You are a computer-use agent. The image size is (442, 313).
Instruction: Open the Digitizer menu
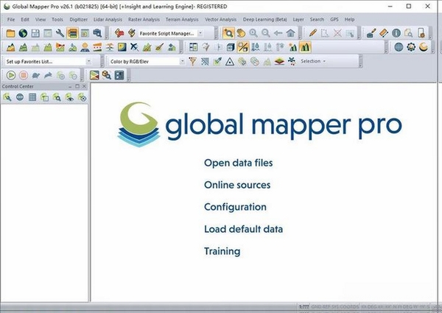(x=78, y=19)
